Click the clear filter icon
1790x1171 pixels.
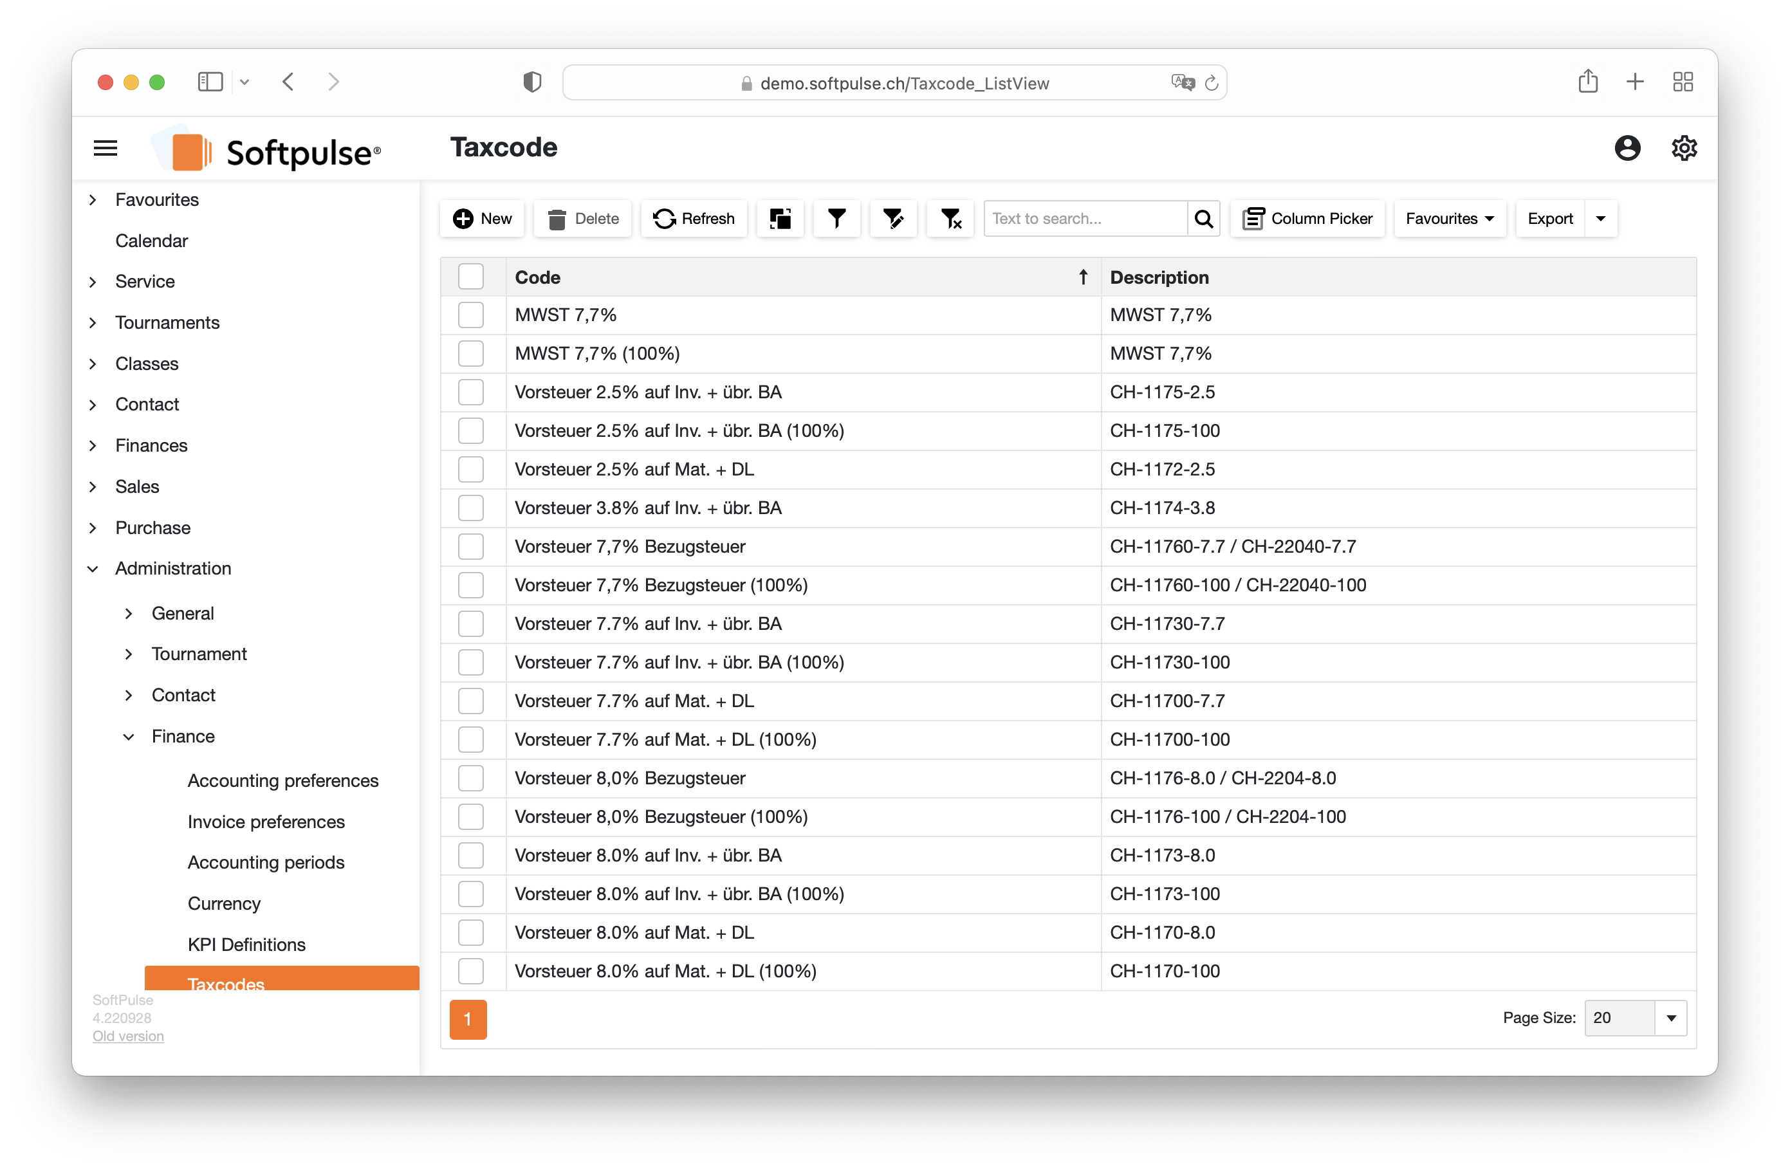tap(950, 218)
